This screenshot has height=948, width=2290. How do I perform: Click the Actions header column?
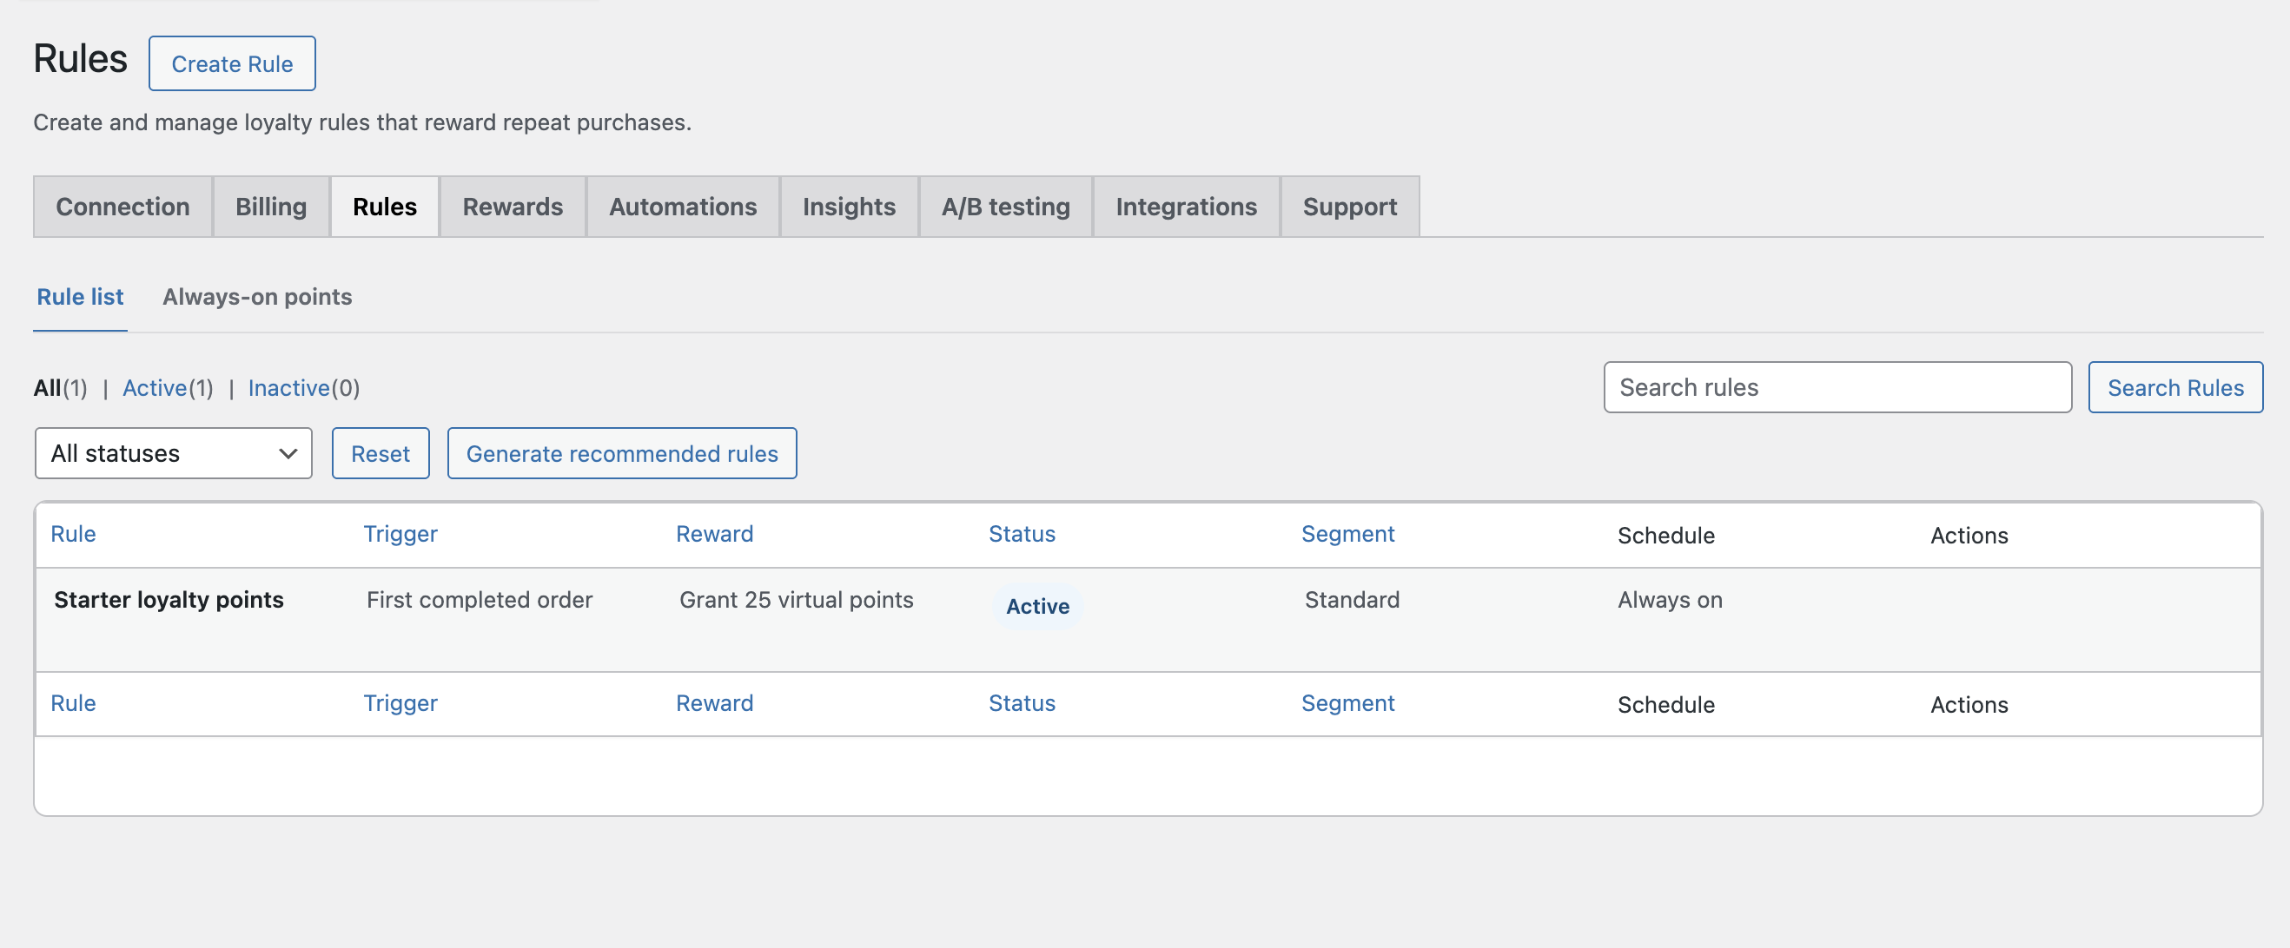click(1969, 535)
